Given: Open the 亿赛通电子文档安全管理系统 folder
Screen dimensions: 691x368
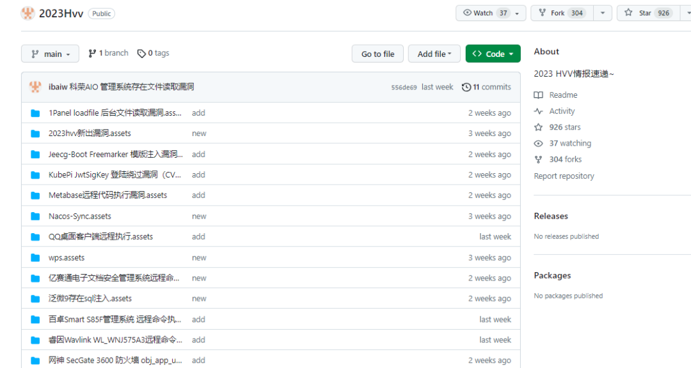Looking at the screenshot, I should (x=114, y=278).
